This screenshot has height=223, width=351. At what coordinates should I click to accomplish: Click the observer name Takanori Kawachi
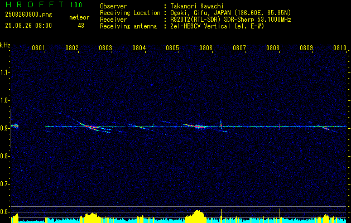[197, 6]
